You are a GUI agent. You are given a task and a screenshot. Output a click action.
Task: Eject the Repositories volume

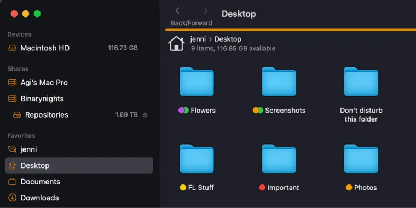point(145,115)
